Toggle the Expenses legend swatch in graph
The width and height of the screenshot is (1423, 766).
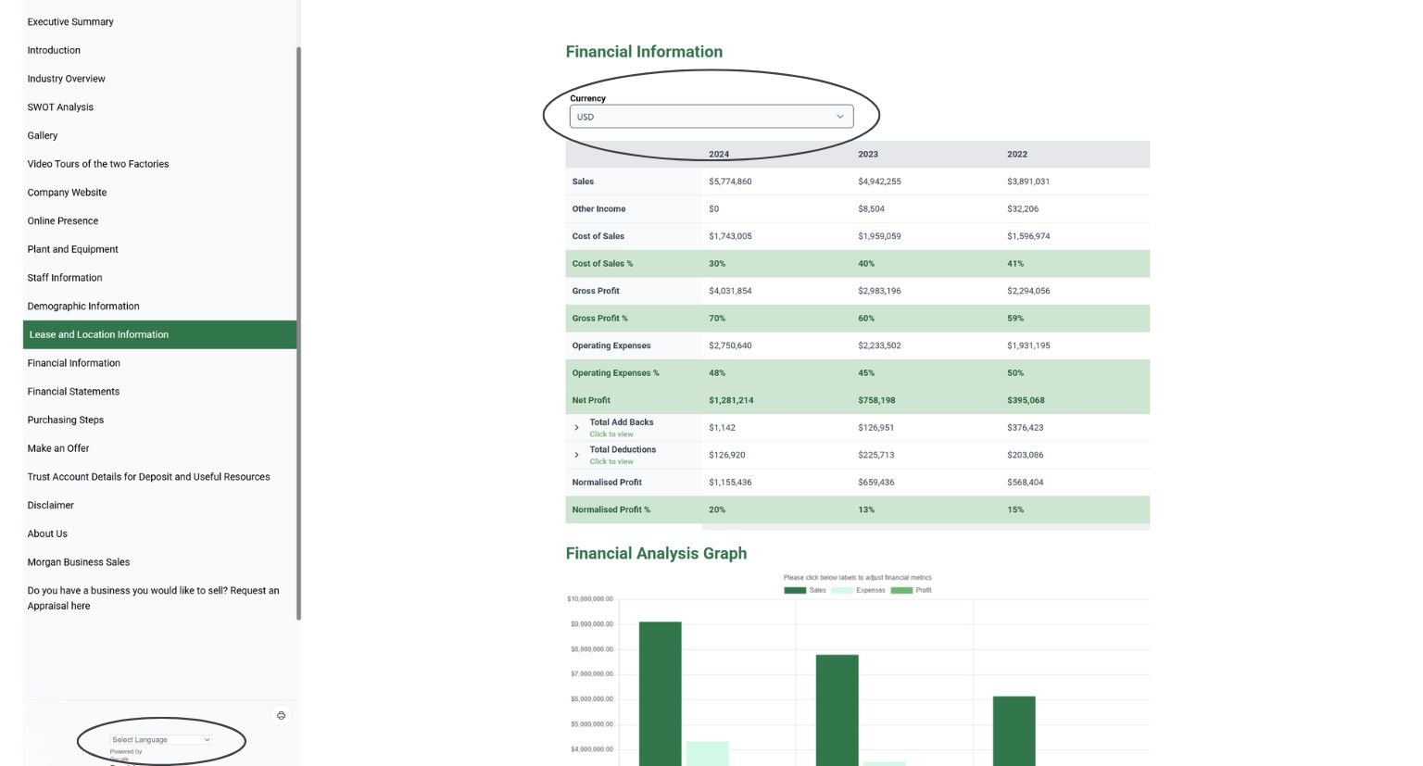tap(842, 590)
